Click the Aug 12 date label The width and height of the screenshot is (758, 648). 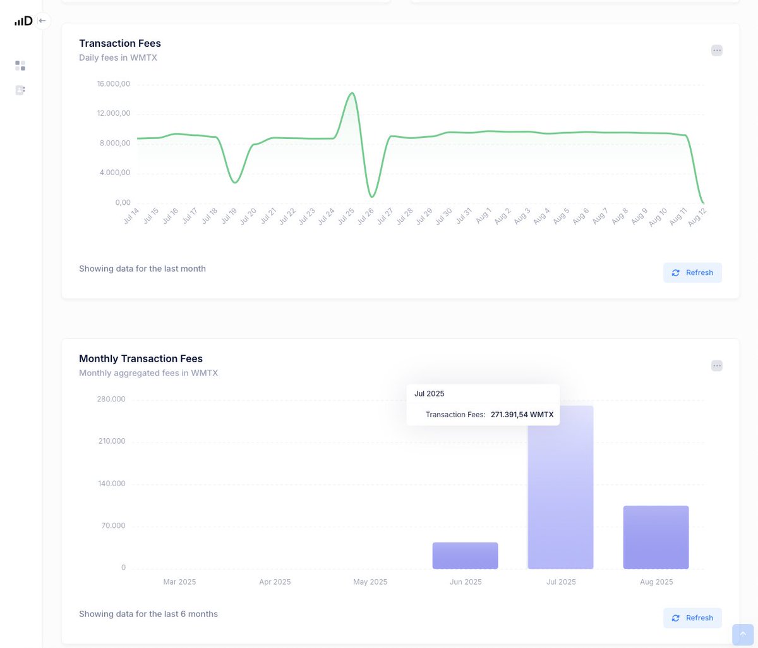coord(697,216)
